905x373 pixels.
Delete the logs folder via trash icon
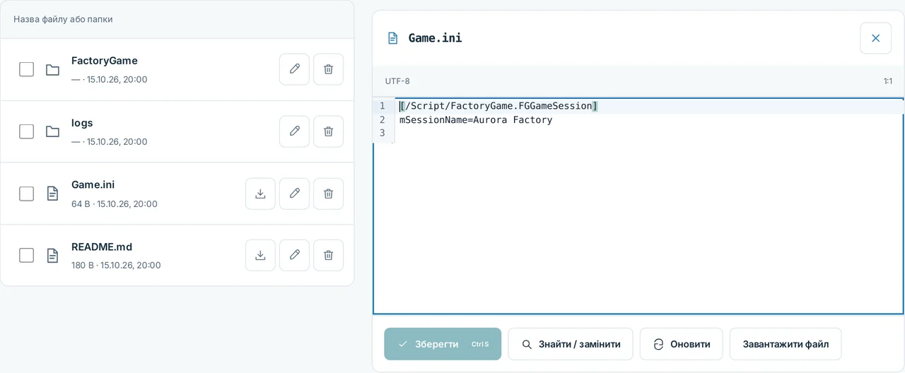(x=328, y=131)
